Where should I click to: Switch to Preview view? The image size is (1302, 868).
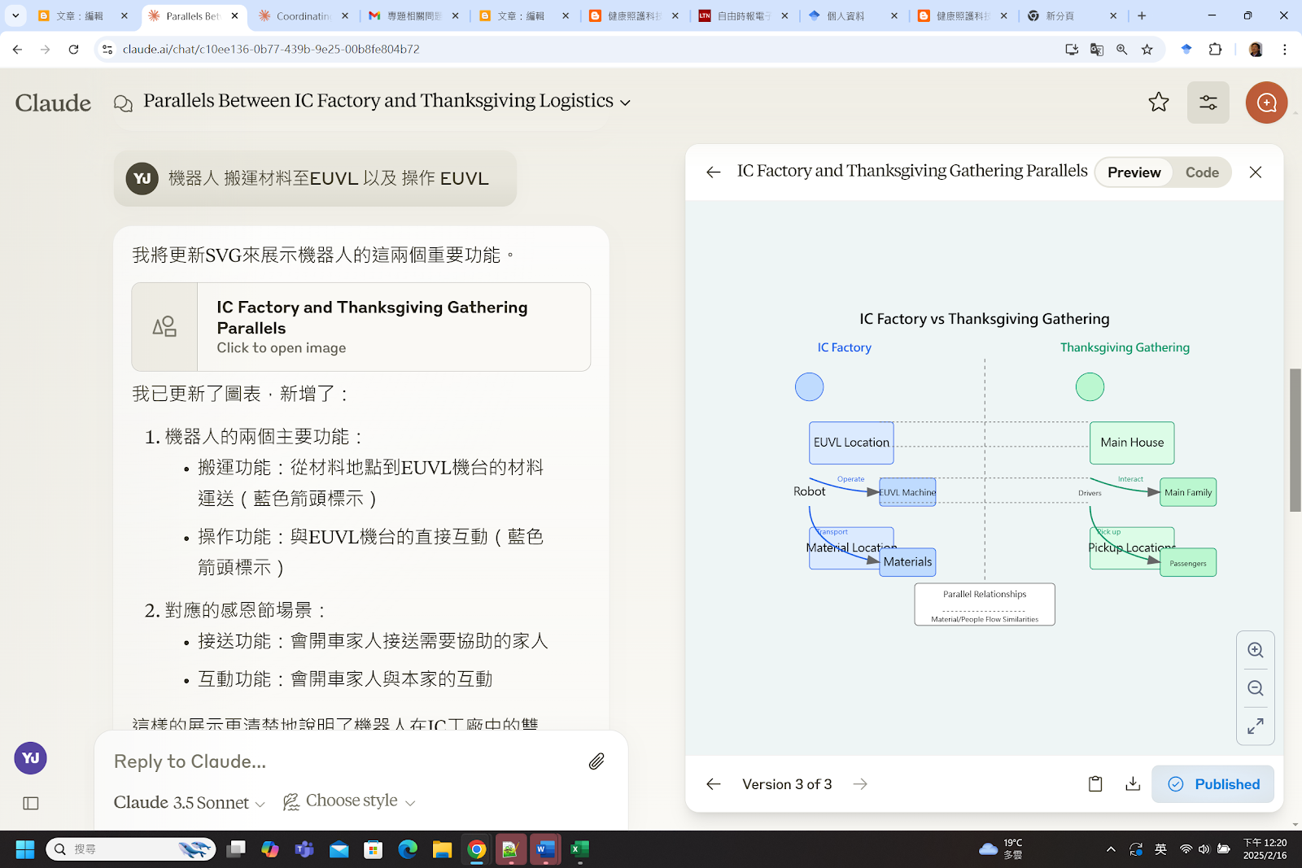coord(1134,172)
